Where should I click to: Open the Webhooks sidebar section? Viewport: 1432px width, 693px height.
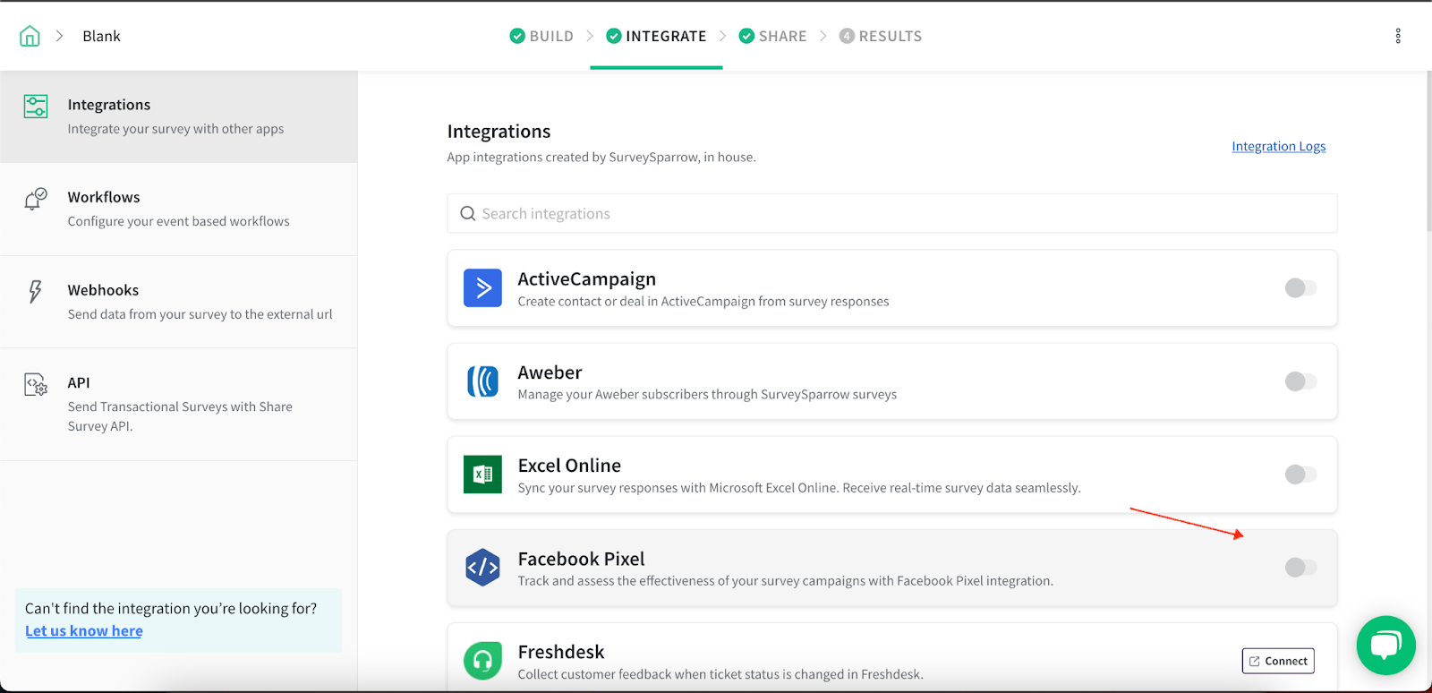(x=179, y=302)
